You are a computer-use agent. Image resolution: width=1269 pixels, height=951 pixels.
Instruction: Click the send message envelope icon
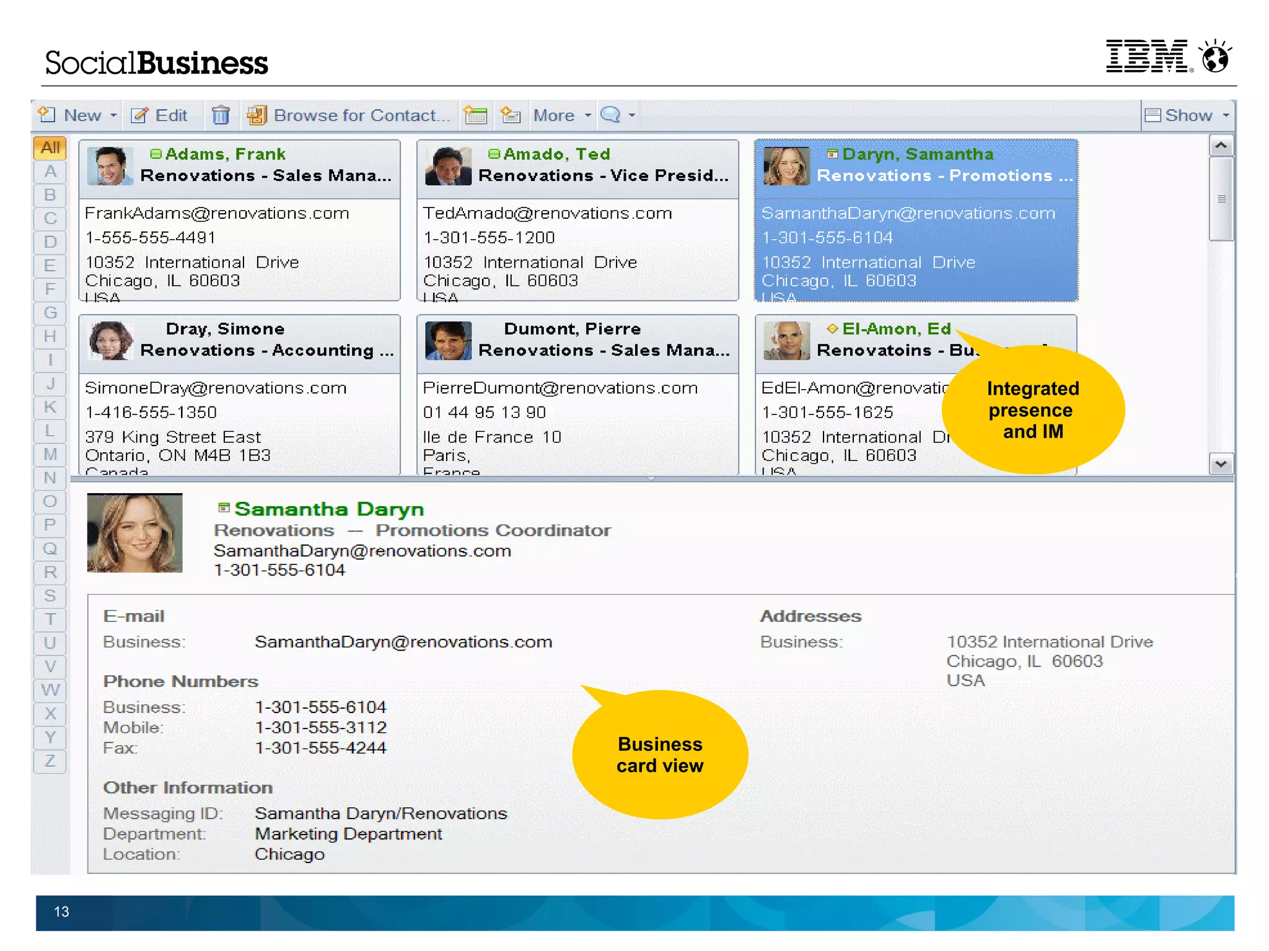[x=511, y=115]
